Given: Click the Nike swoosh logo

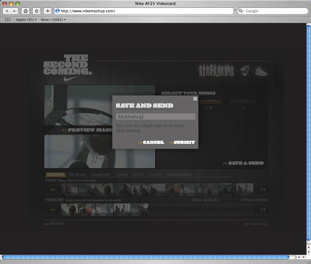Looking at the screenshot, I should [71, 79].
